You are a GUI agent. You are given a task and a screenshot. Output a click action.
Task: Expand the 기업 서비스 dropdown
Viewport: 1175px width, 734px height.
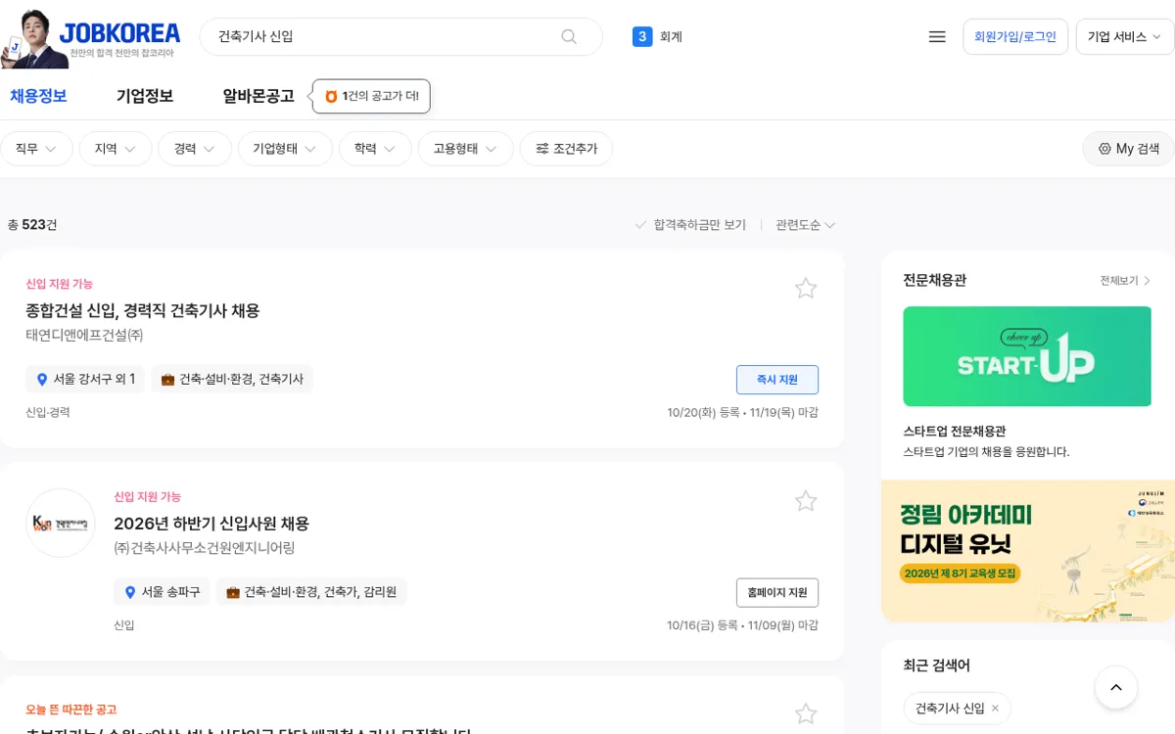click(1124, 37)
